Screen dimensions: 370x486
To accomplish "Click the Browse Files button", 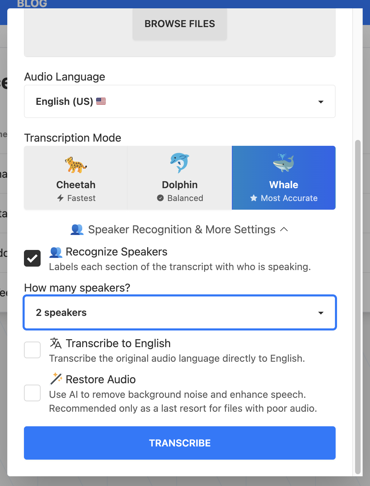I will coord(180,24).
